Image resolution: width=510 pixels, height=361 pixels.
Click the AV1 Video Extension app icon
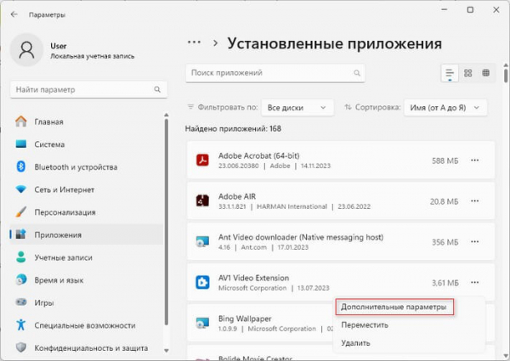(202, 282)
